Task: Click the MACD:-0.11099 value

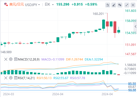Action: coord(53,59)
